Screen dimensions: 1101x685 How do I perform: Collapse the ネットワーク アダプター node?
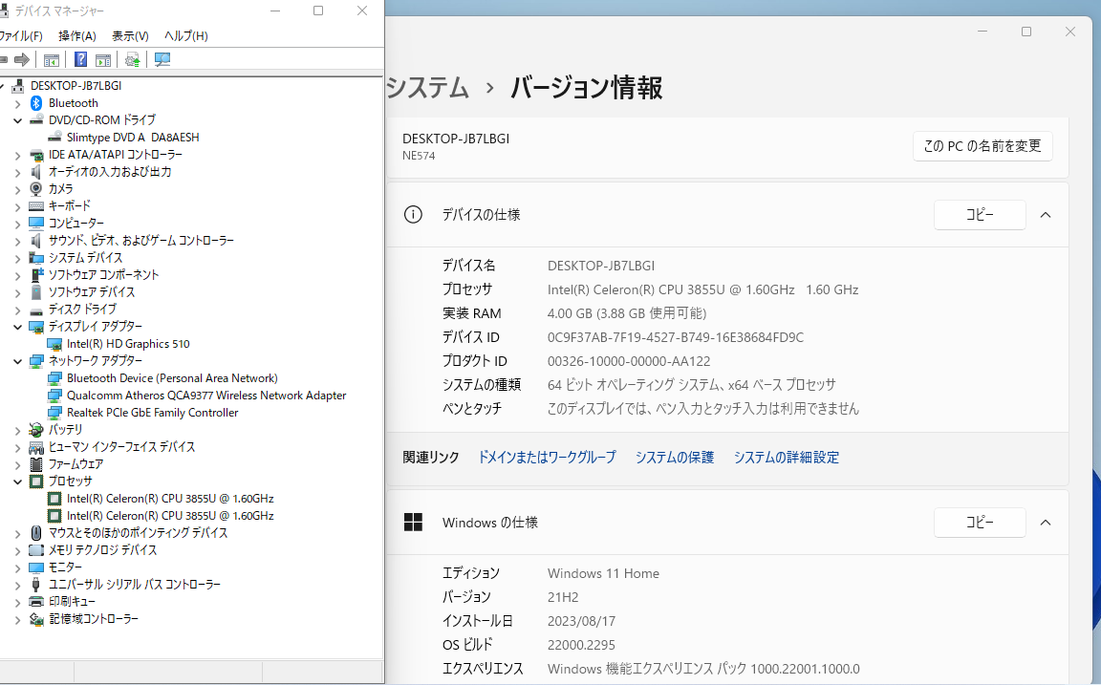[17, 361]
